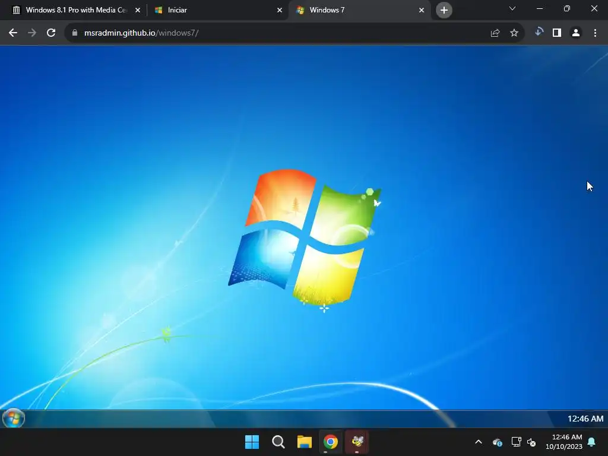608x456 pixels.
Task: Select the Windows 7 tab
Action: (359, 10)
